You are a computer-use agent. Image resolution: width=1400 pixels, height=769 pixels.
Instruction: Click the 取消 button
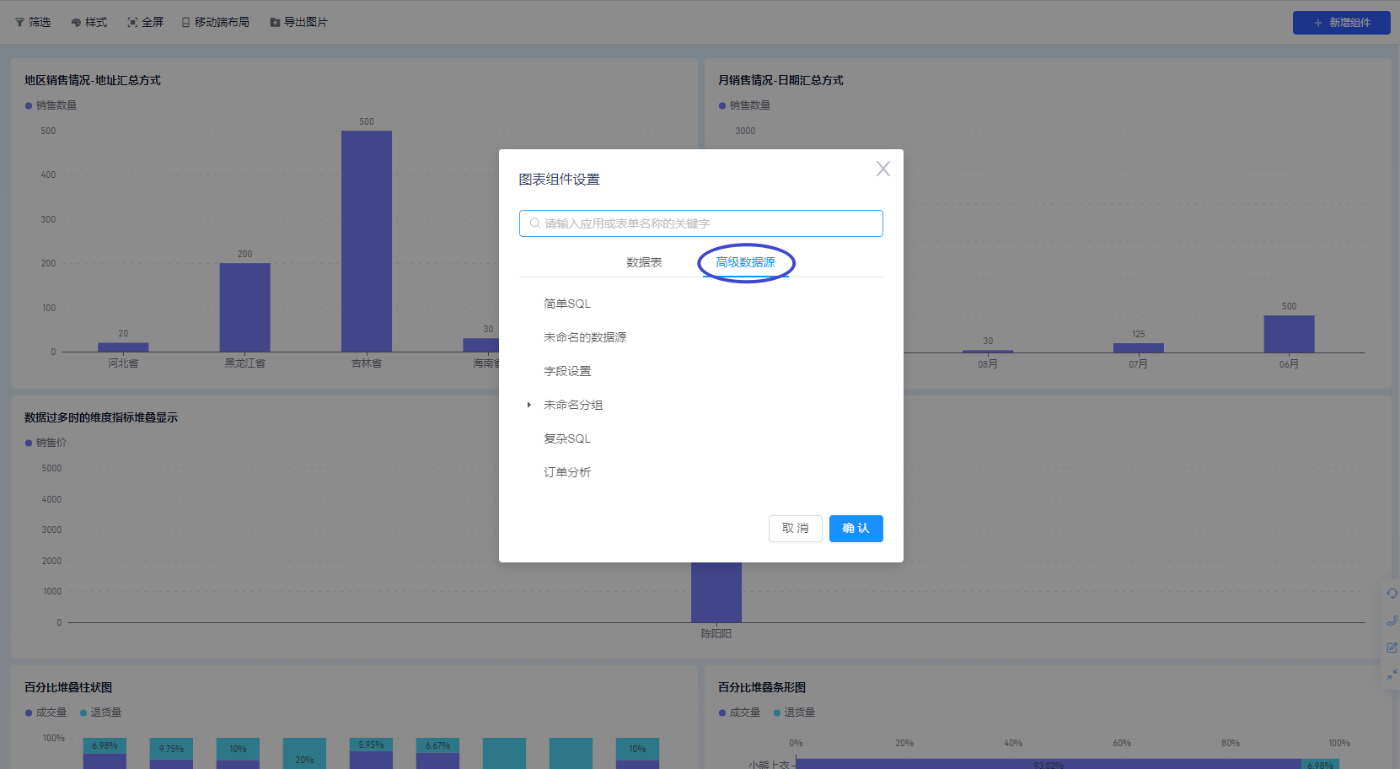[795, 529]
